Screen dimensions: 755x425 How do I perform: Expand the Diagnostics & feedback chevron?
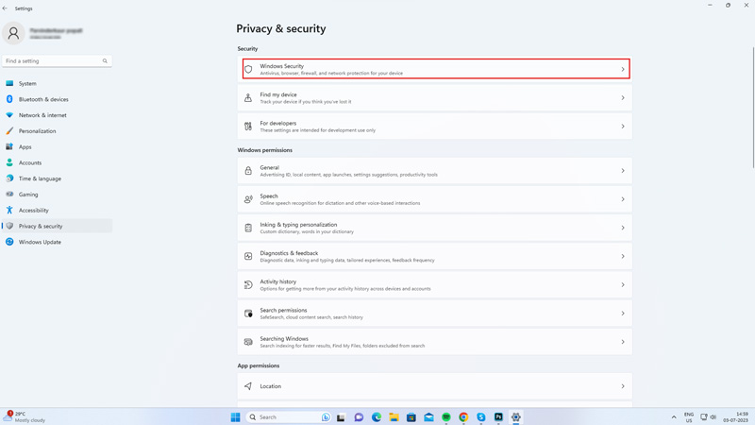(x=623, y=256)
